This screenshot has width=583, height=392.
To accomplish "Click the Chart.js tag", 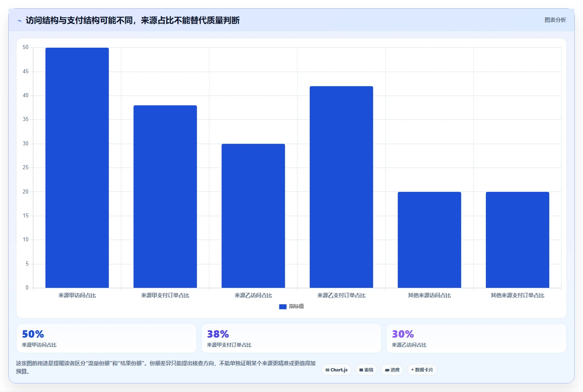I will 336,370.
